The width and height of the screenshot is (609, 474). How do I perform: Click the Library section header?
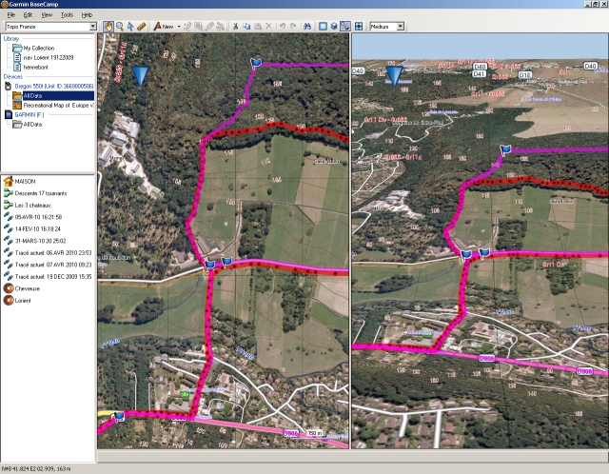click(10, 38)
